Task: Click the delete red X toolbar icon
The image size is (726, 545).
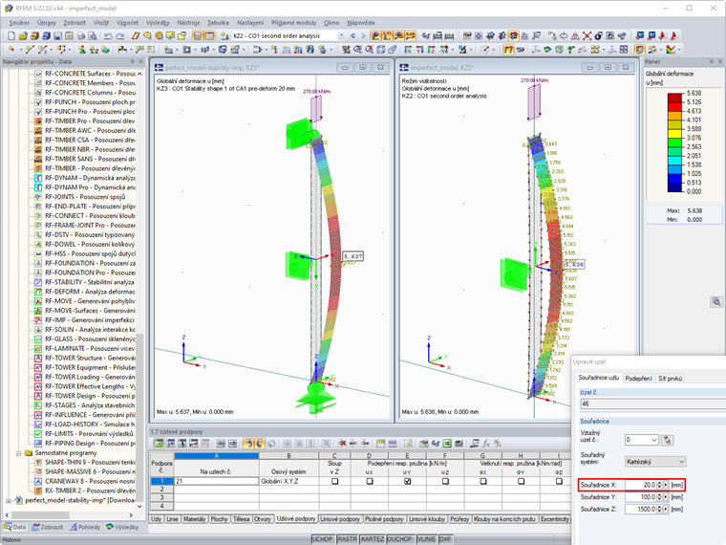Action: 587,35
